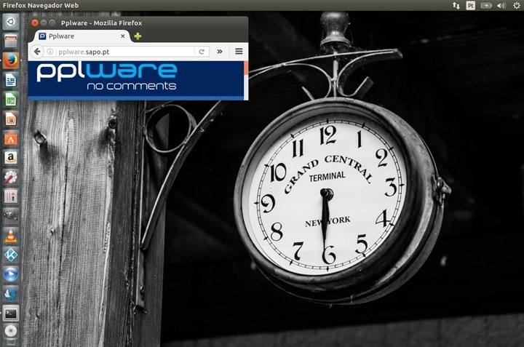
Task: Open the Terminal
Action: [11, 314]
